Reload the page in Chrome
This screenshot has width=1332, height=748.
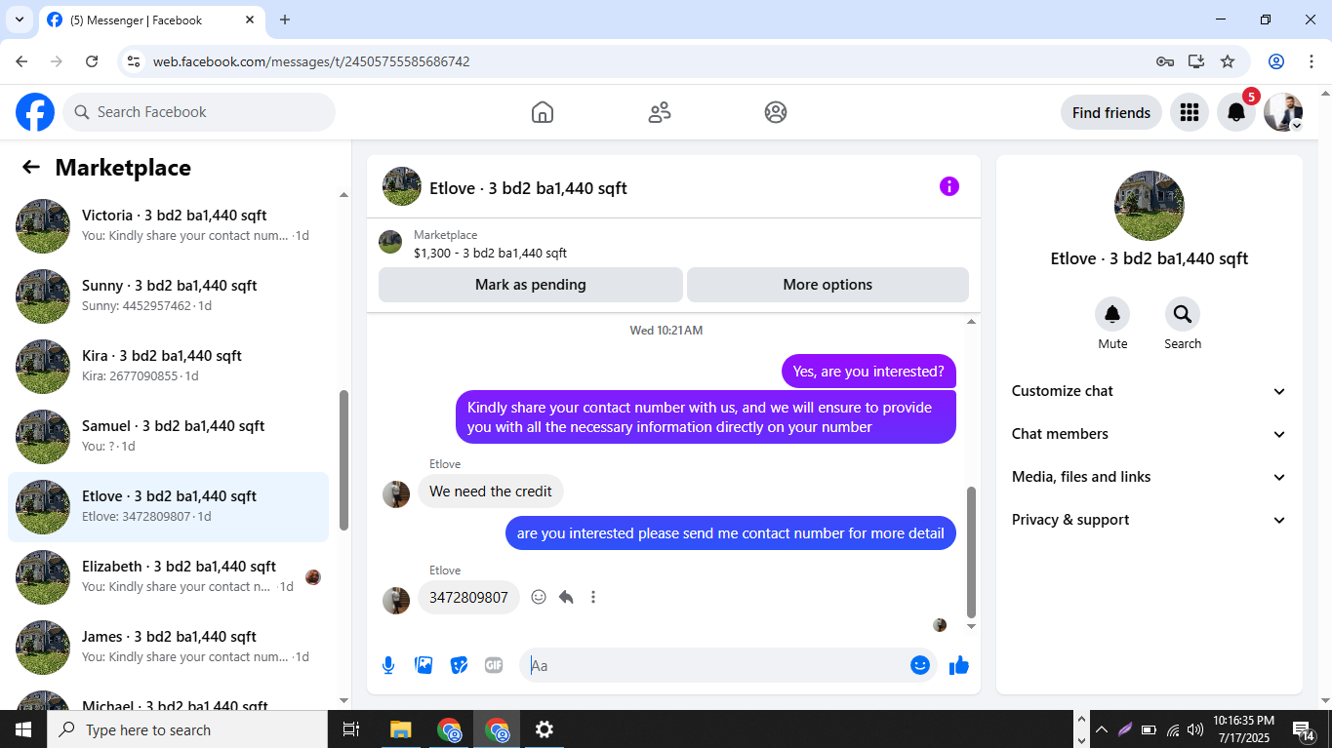click(92, 61)
